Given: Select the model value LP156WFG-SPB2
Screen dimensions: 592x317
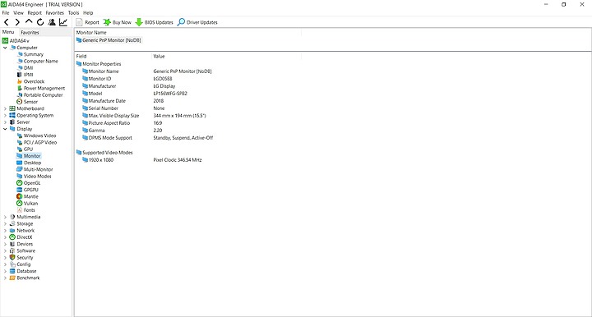Looking at the screenshot, I should pyautogui.click(x=170, y=94).
